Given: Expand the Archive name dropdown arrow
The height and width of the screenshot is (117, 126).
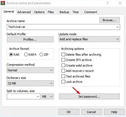Looking at the screenshot, I should click(118, 27).
